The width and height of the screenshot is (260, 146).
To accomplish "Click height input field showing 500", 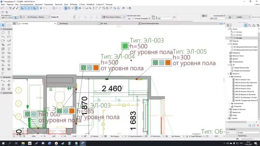I will (x=165, y=18).
